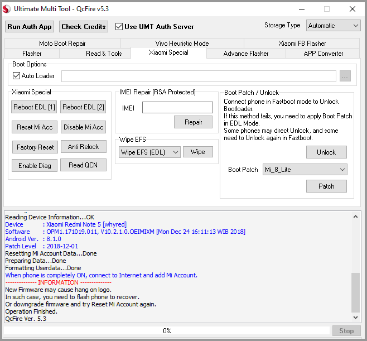Click the loader path input field
Screen dimensions: 367x341
[199, 76]
